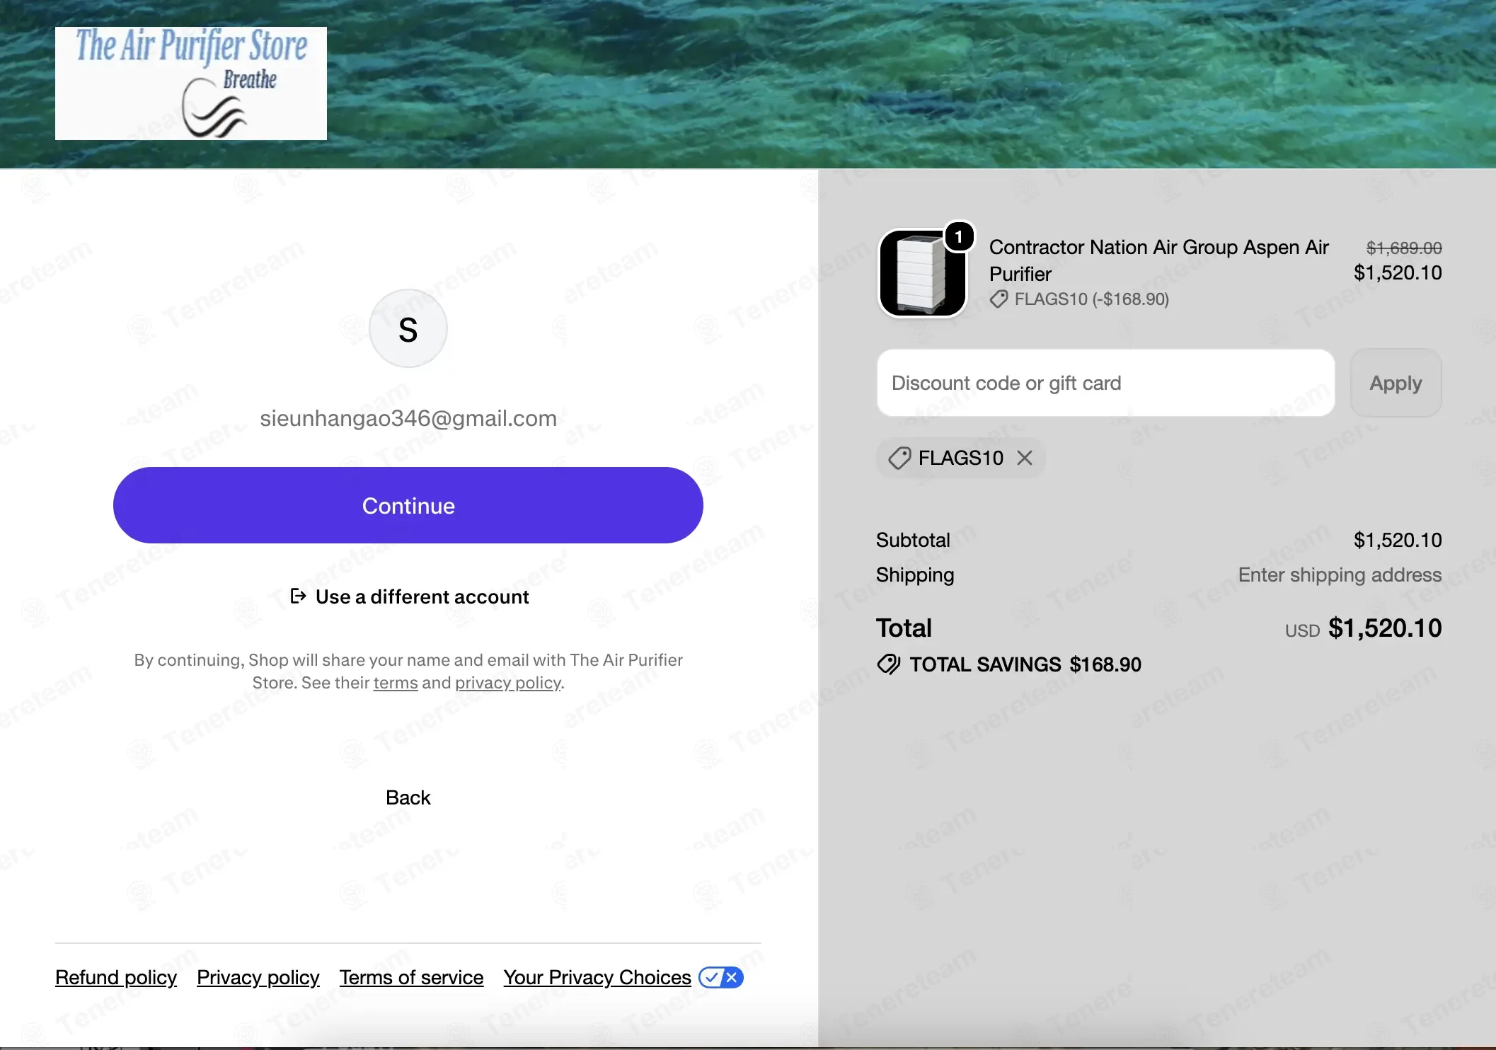
Task: Click the Aspen Air Purifier product thumbnail
Action: [x=922, y=273]
